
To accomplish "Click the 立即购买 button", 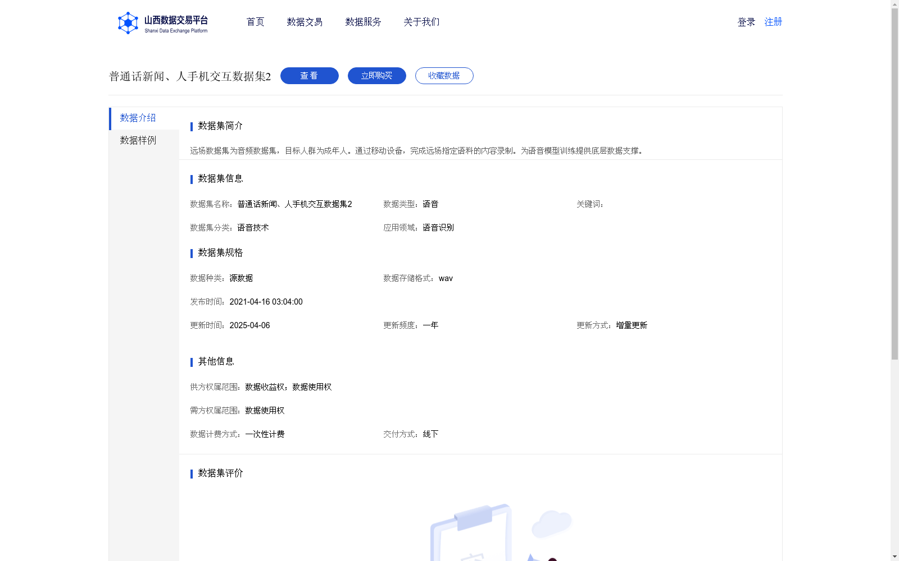I will [377, 76].
